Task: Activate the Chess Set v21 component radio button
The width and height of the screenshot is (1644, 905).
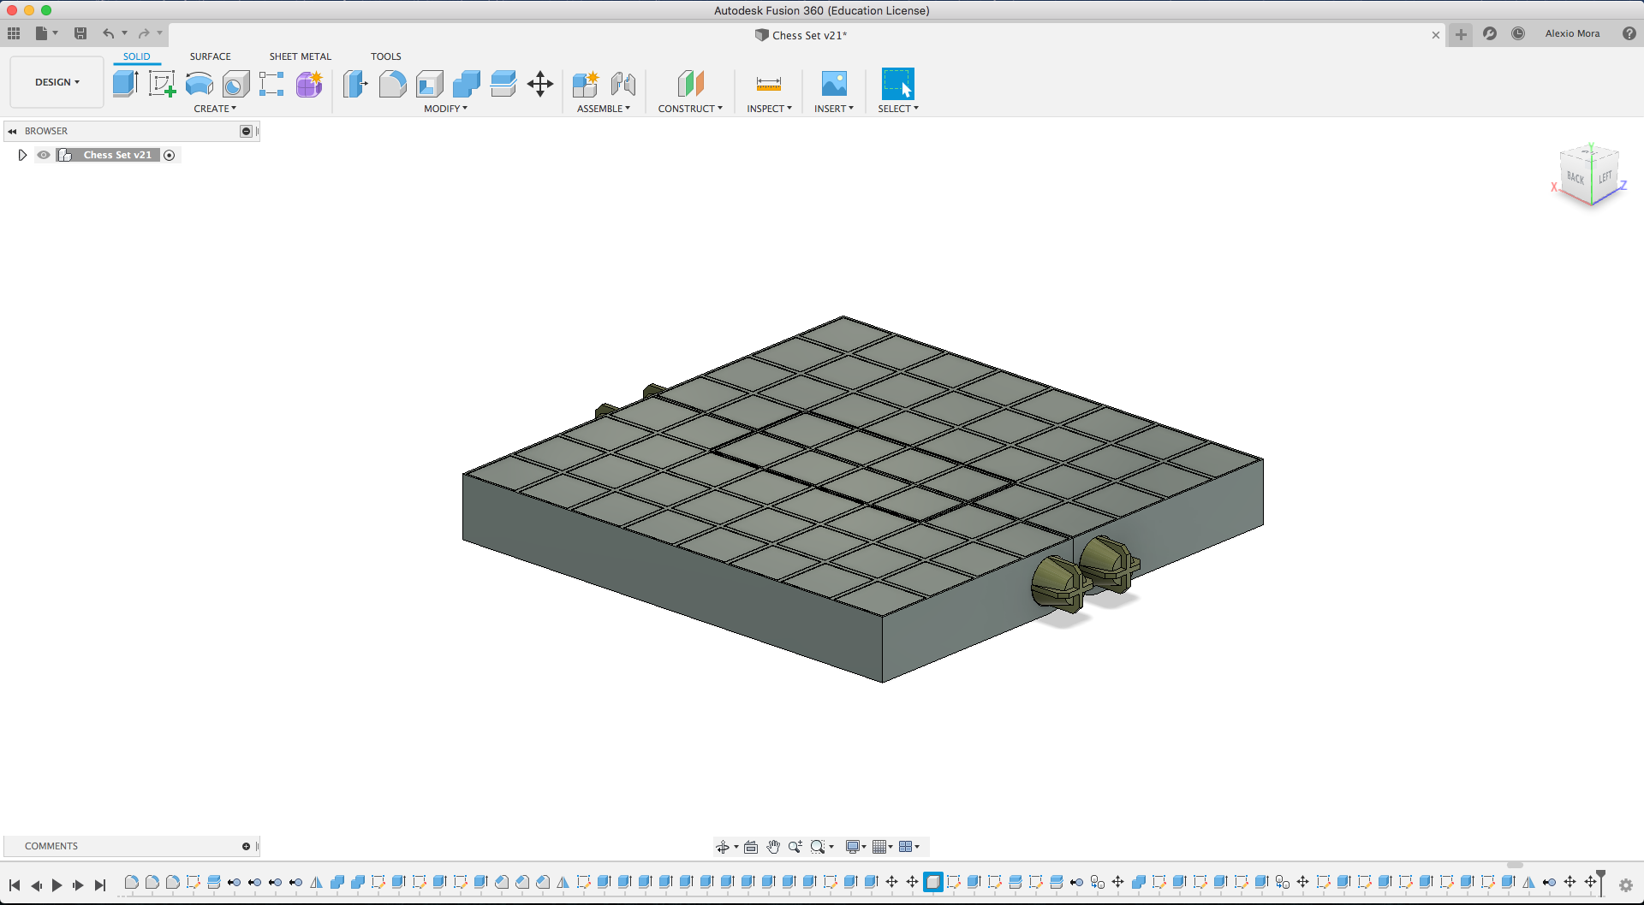Action: point(170,155)
